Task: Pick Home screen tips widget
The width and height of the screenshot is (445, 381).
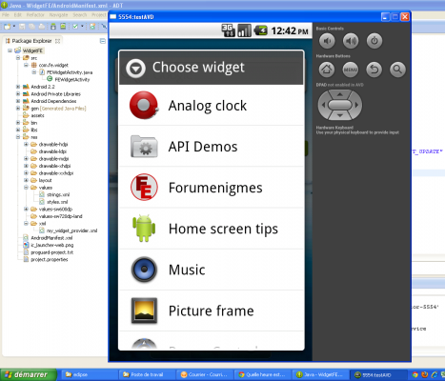Action: [212, 229]
